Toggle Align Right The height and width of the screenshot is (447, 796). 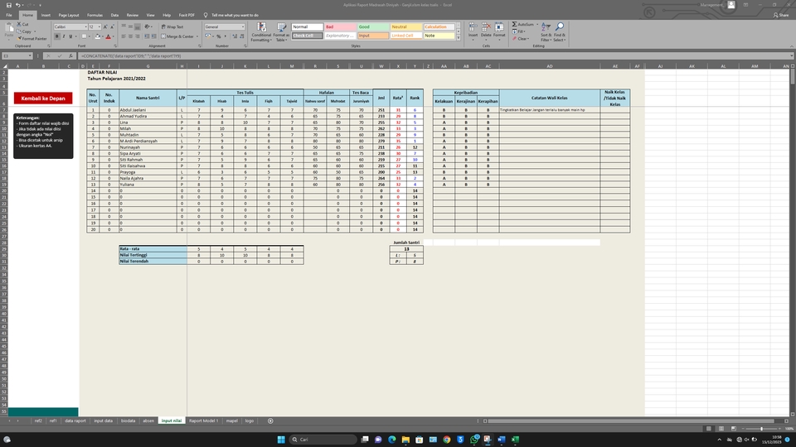[138, 36]
